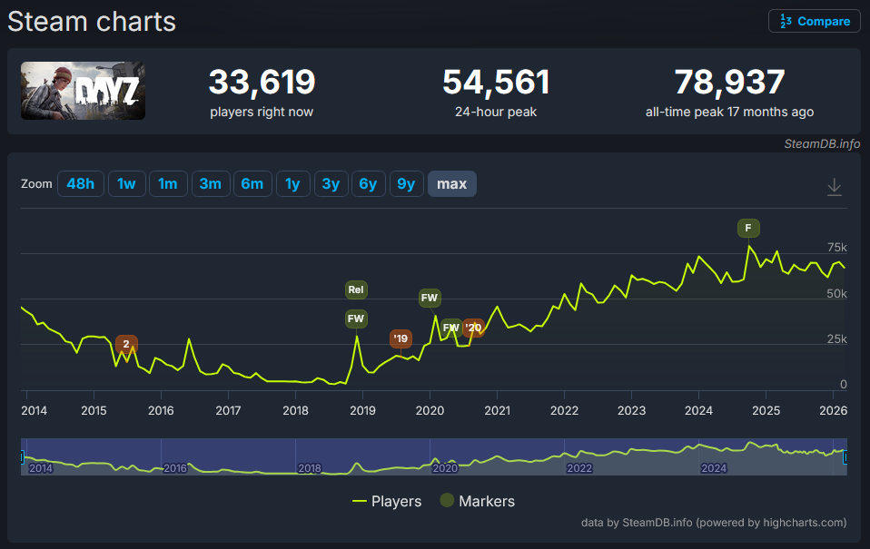Screen dimensions: 870x549
Task: Click the FW marker at 2020 peak
Action: 430,298
